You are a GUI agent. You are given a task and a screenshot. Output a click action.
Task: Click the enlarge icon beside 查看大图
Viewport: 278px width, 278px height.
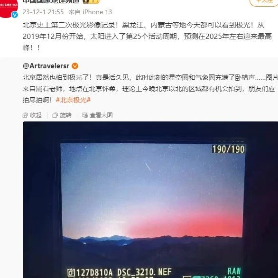(x=85, y=115)
